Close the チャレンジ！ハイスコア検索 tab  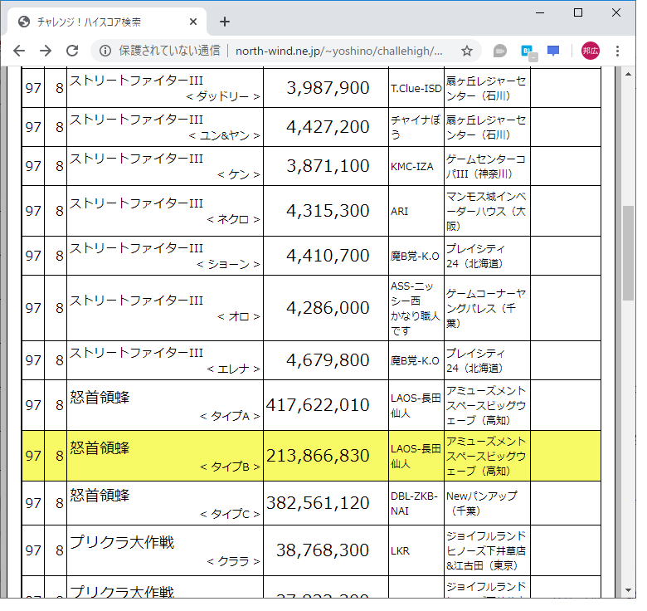click(x=193, y=22)
